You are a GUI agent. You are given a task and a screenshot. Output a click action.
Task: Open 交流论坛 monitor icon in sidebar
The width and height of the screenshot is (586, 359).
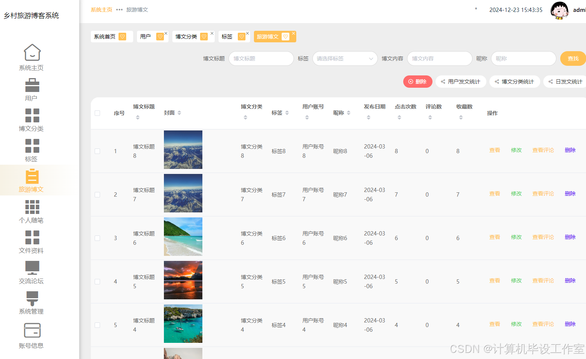(x=32, y=268)
